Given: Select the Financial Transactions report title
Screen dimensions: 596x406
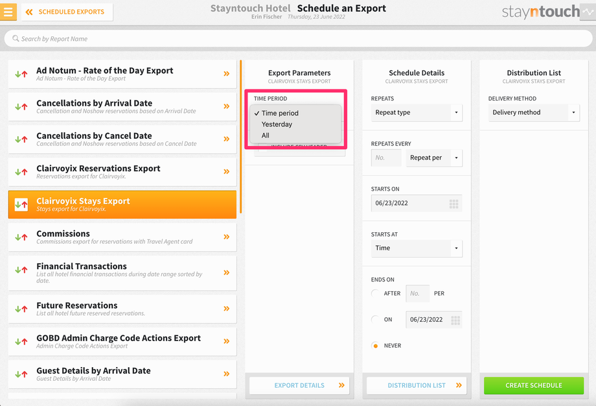Looking at the screenshot, I should pos(82,267).
